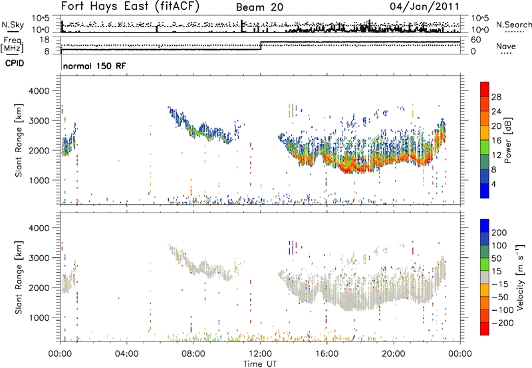
Task: Pick the light green 15-50 velocity segment
Action: point(485,264)
